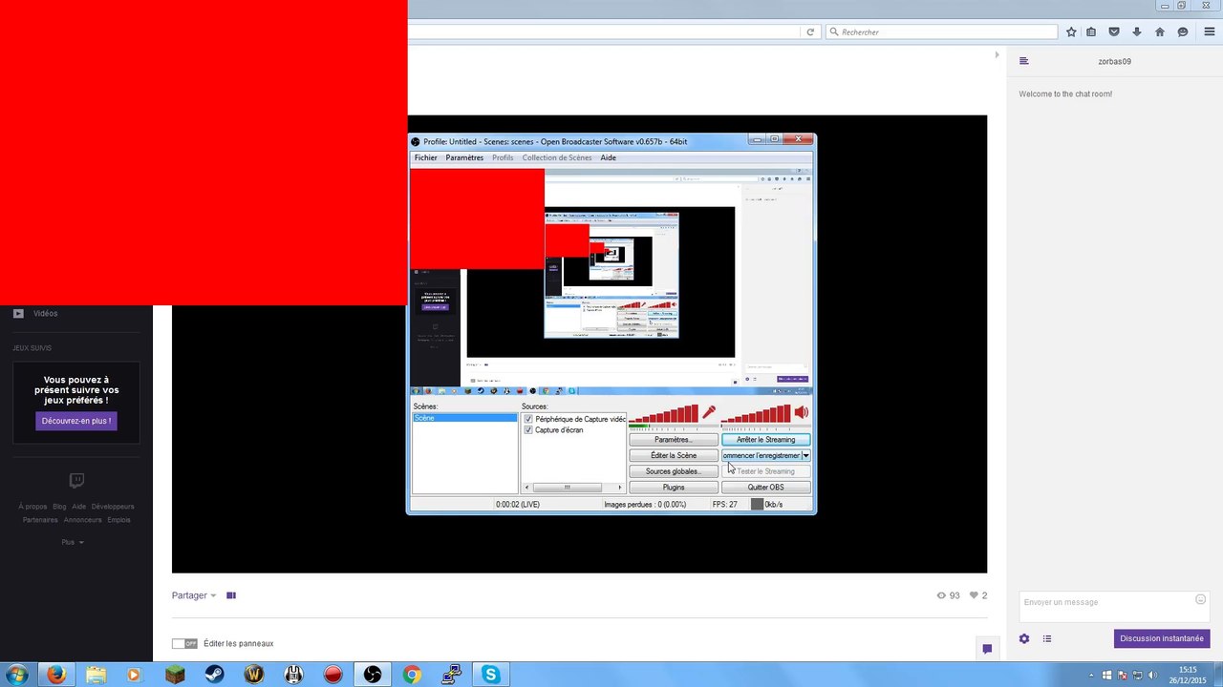Collapse the chat panel arrow
This screenshot has width=1223, height=687.
pos(998,54)
